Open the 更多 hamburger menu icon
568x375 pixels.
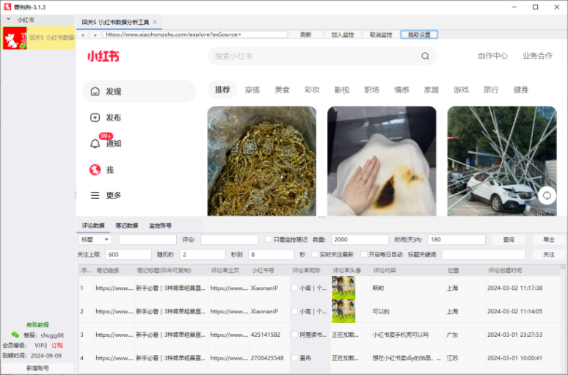coord(95,196)
